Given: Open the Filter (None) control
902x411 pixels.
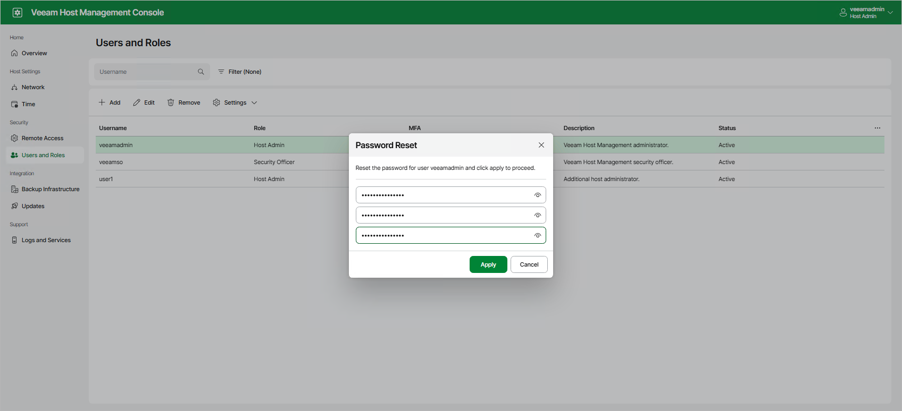Looking at the screenshot, I should [240, 72].
